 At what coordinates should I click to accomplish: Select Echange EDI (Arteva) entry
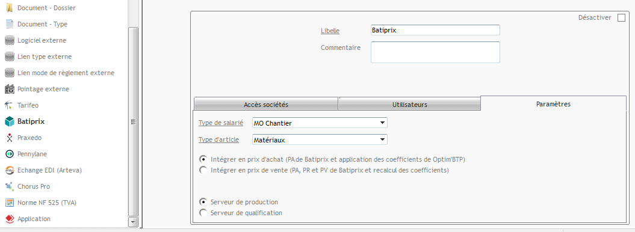coord(50,170)
